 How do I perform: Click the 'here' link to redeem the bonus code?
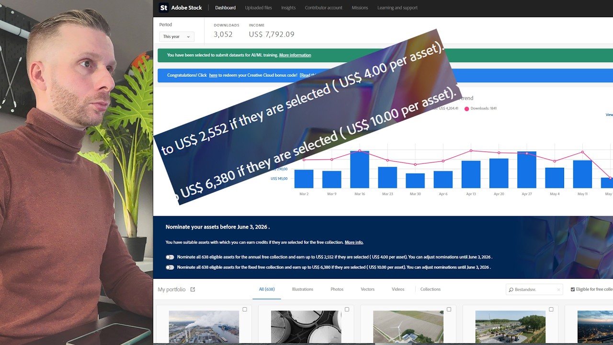pos(213,75)
